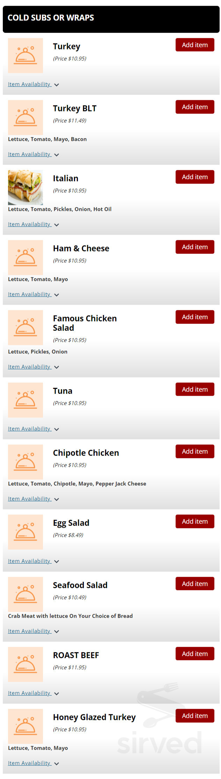Add the Italian sub to order

click(194, 177)
